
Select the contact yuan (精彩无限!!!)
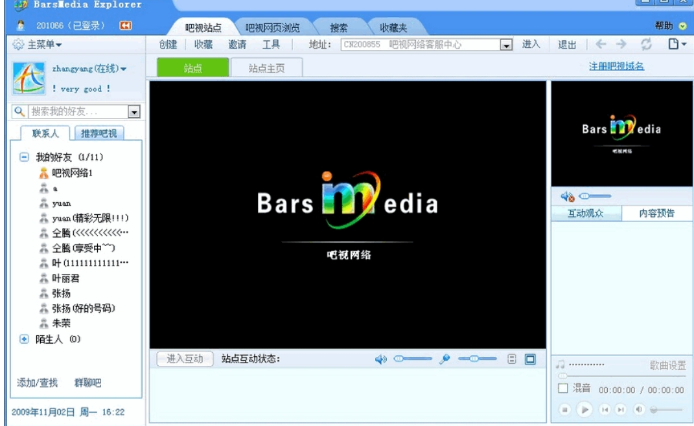pyautogui.click(x=84, y=218)
